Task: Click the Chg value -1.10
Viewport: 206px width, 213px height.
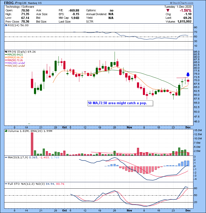Action: tap(188, 14)
